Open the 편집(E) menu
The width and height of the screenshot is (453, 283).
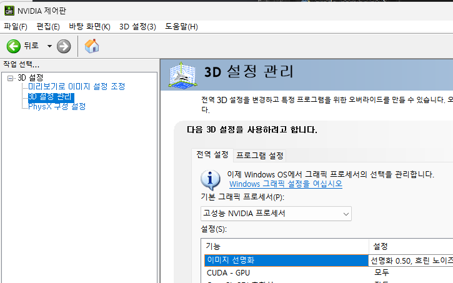click(x=48, y=27)
